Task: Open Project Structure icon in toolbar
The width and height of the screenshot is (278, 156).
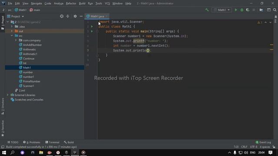Action: 261,10
